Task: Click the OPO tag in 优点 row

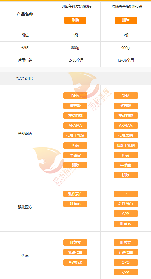Action: click(126, 262)
